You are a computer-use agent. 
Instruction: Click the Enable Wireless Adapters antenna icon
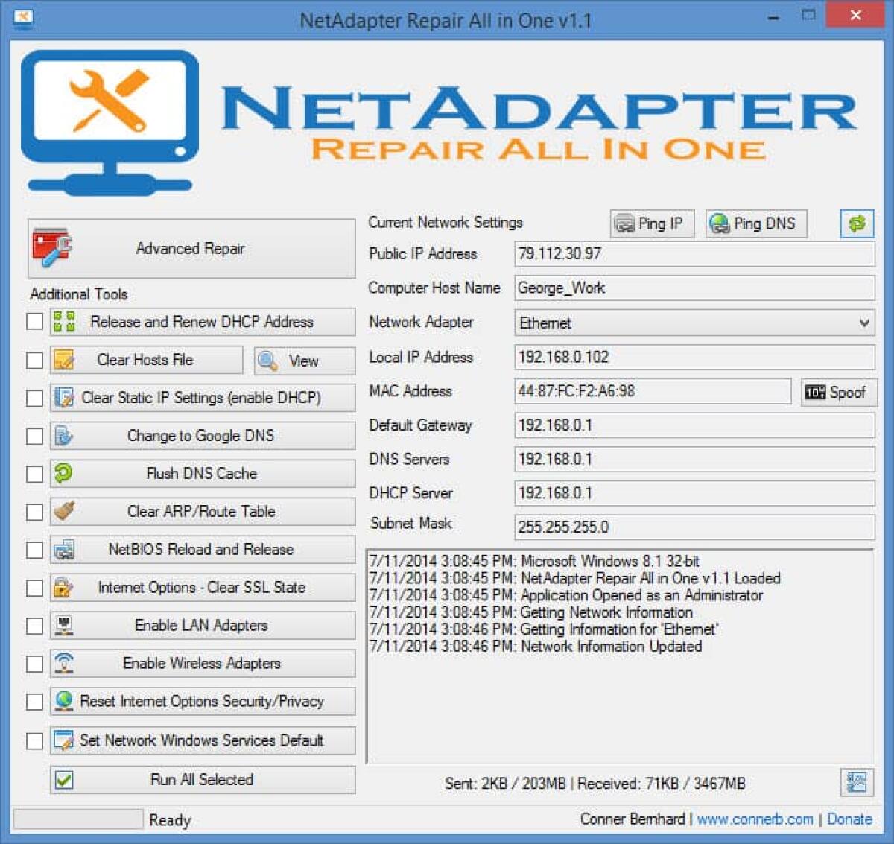[x=63, y=663]
